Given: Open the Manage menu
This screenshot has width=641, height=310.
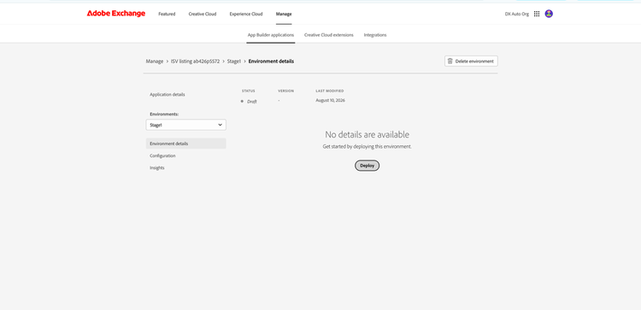Looking at the screenshot, I should click(284, 14).
